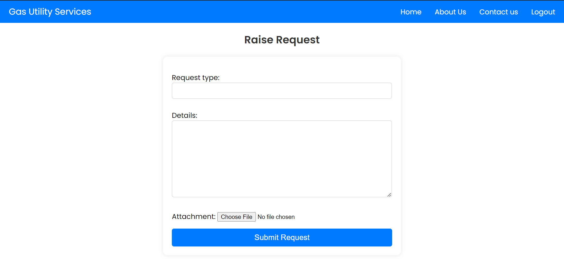Click the Request type label
The height and width of the screenshot is (262, 564).
196,78
